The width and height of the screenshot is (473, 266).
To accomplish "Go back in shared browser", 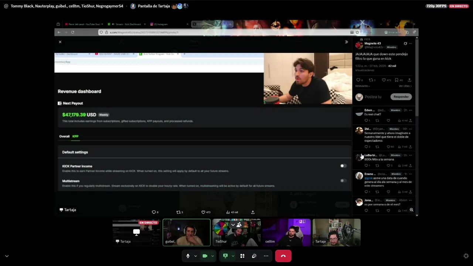I will [x=59, y=32].
